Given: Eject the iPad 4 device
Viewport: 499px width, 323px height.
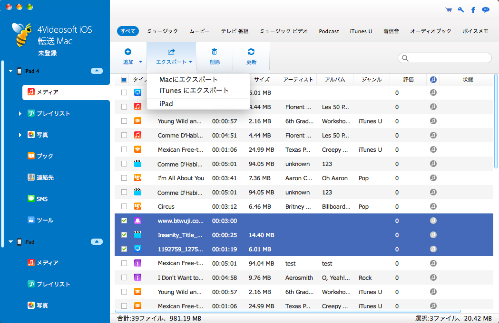Looking at the screenshot, I should [x=97, y=71].
